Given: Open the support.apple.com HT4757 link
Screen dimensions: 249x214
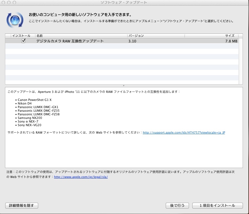Looking at the screenshot, I should (x=184, y=133).
